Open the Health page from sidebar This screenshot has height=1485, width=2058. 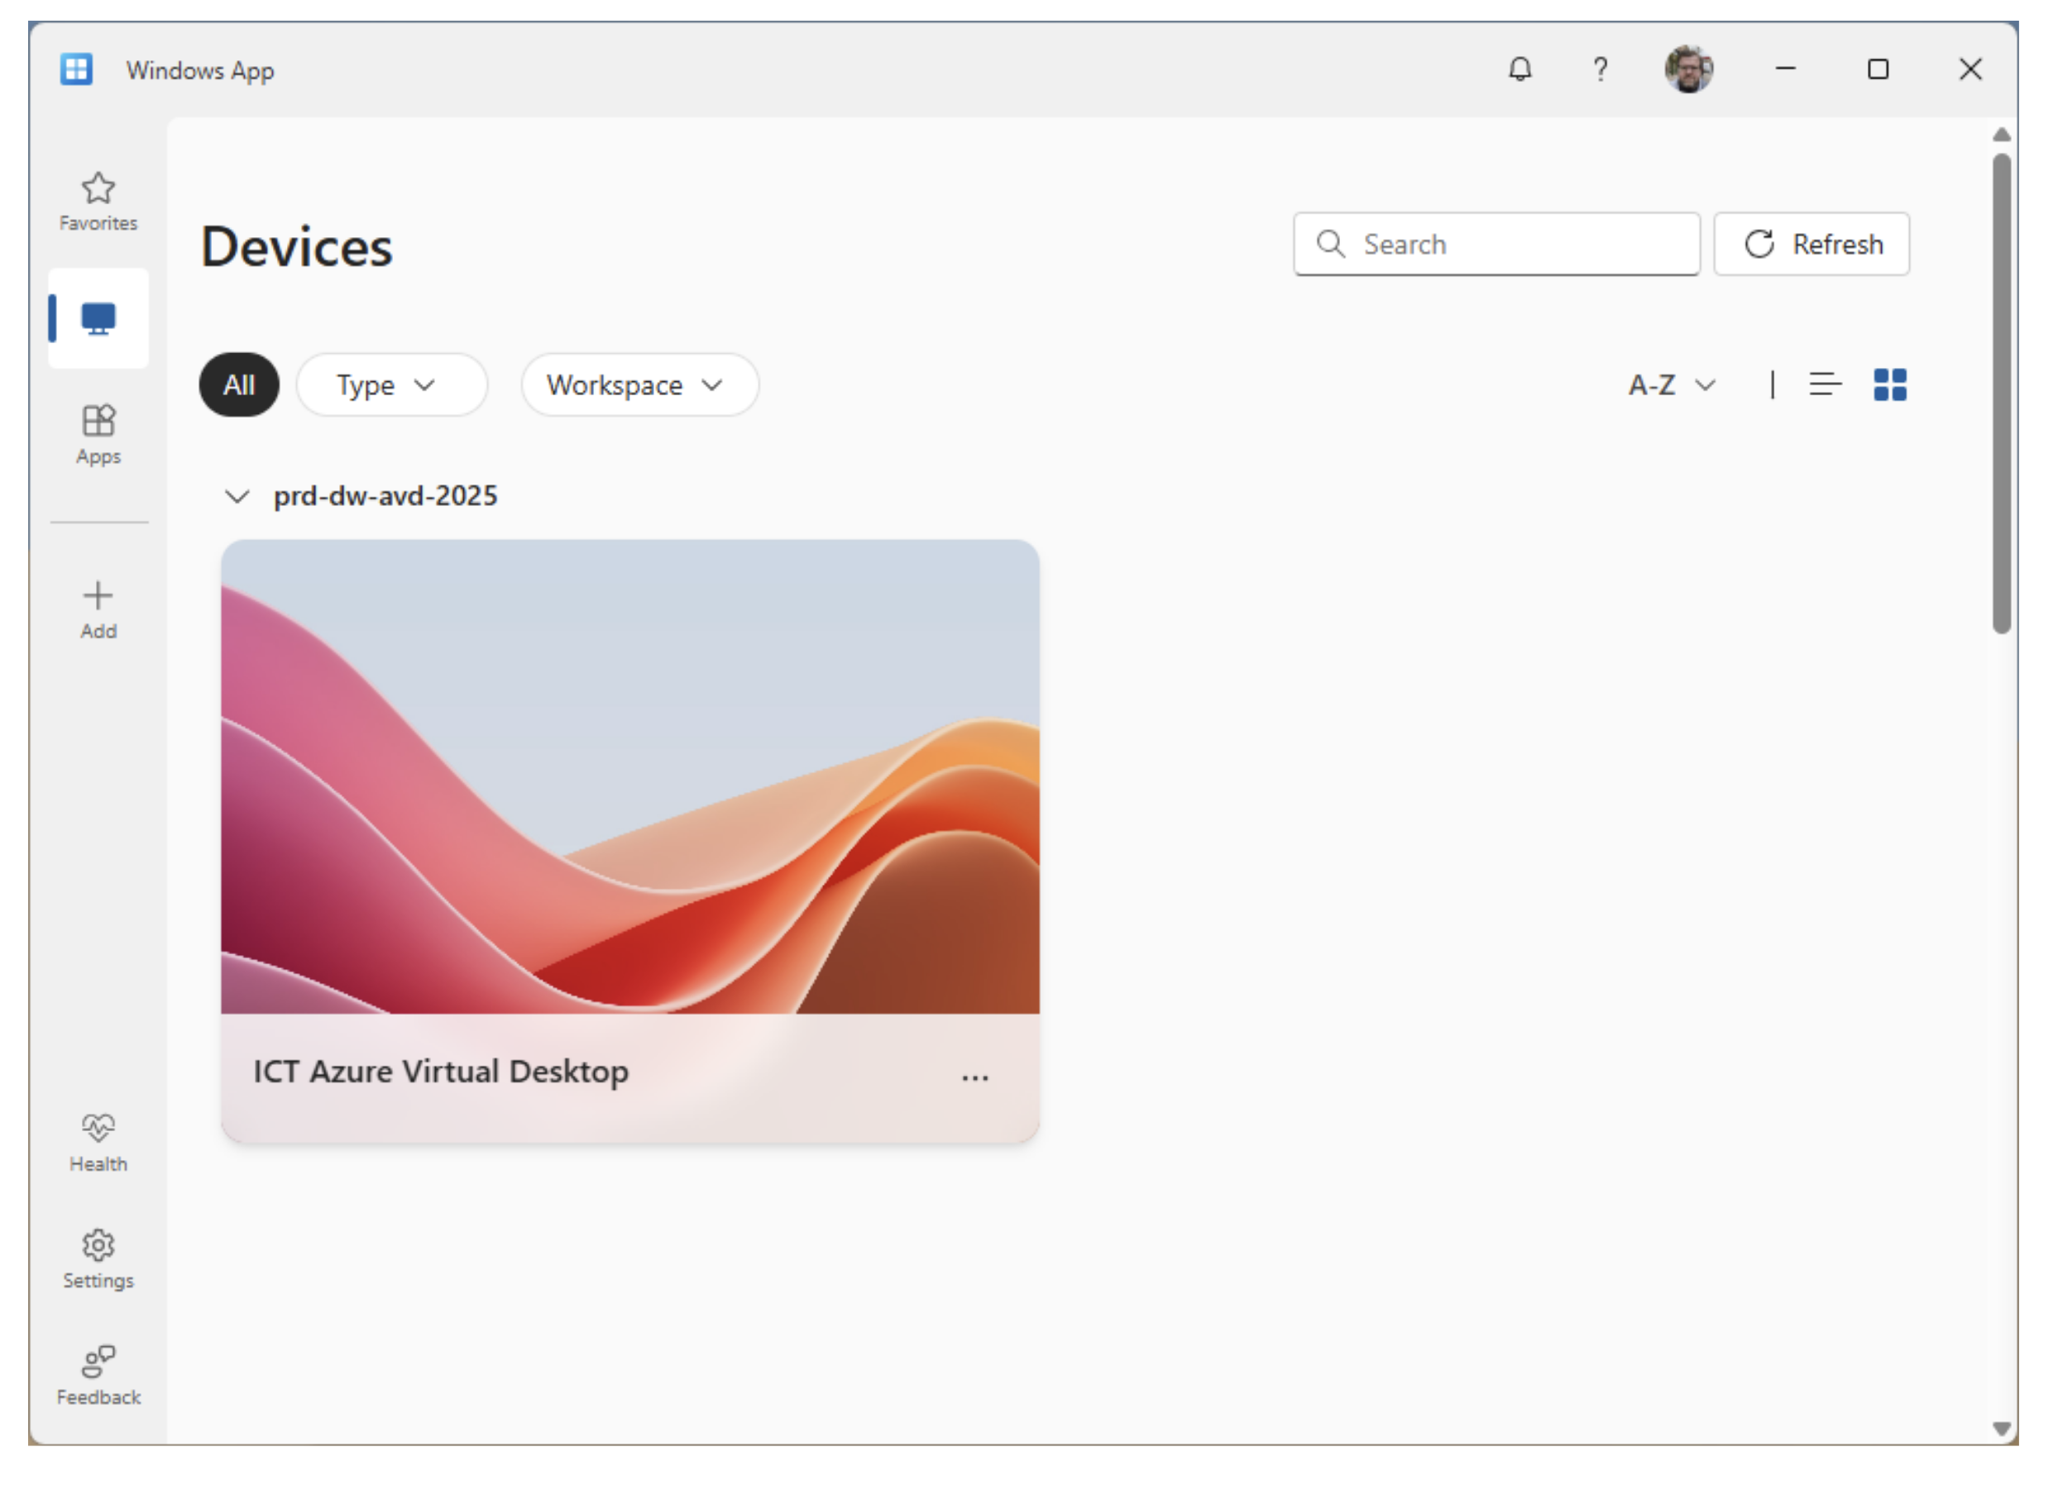coord(98,1143)
